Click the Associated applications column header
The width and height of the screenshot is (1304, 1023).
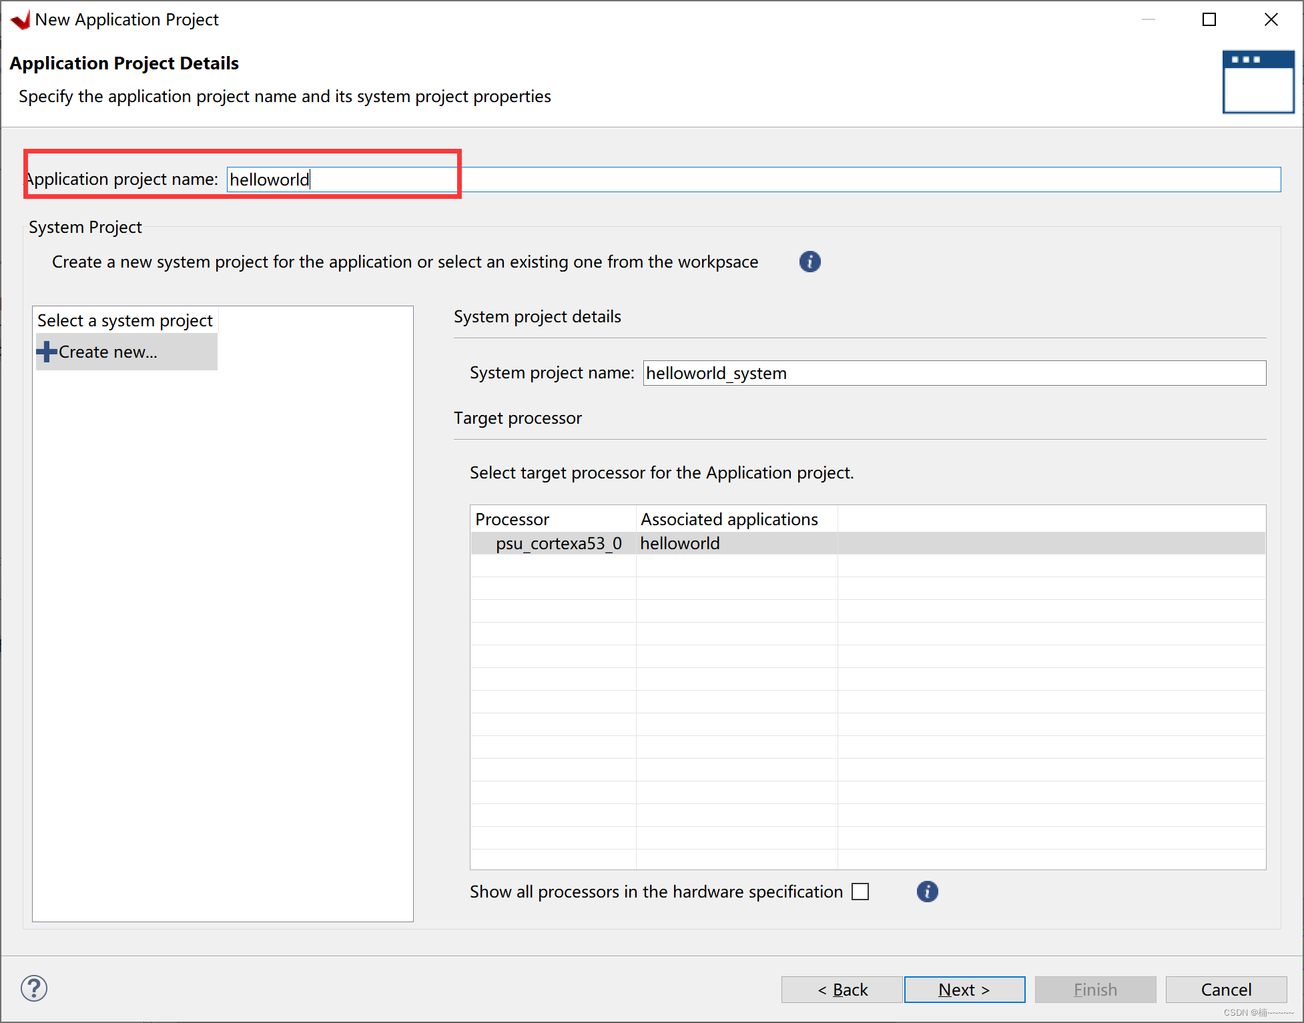coord(729,519)
